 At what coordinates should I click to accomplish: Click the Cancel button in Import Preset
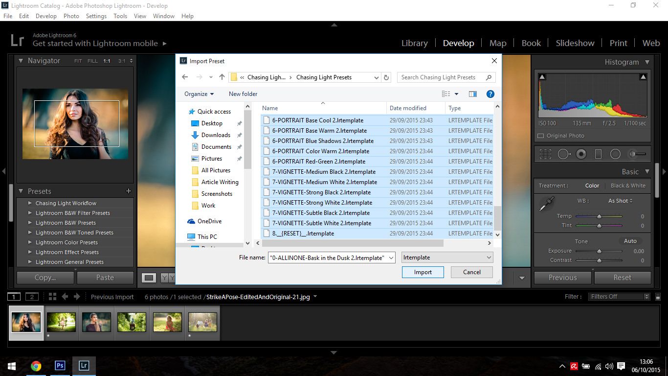coord(471,272)
